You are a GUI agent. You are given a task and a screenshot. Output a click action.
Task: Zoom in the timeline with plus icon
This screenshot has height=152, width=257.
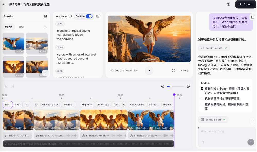click(x=188, y=86)
